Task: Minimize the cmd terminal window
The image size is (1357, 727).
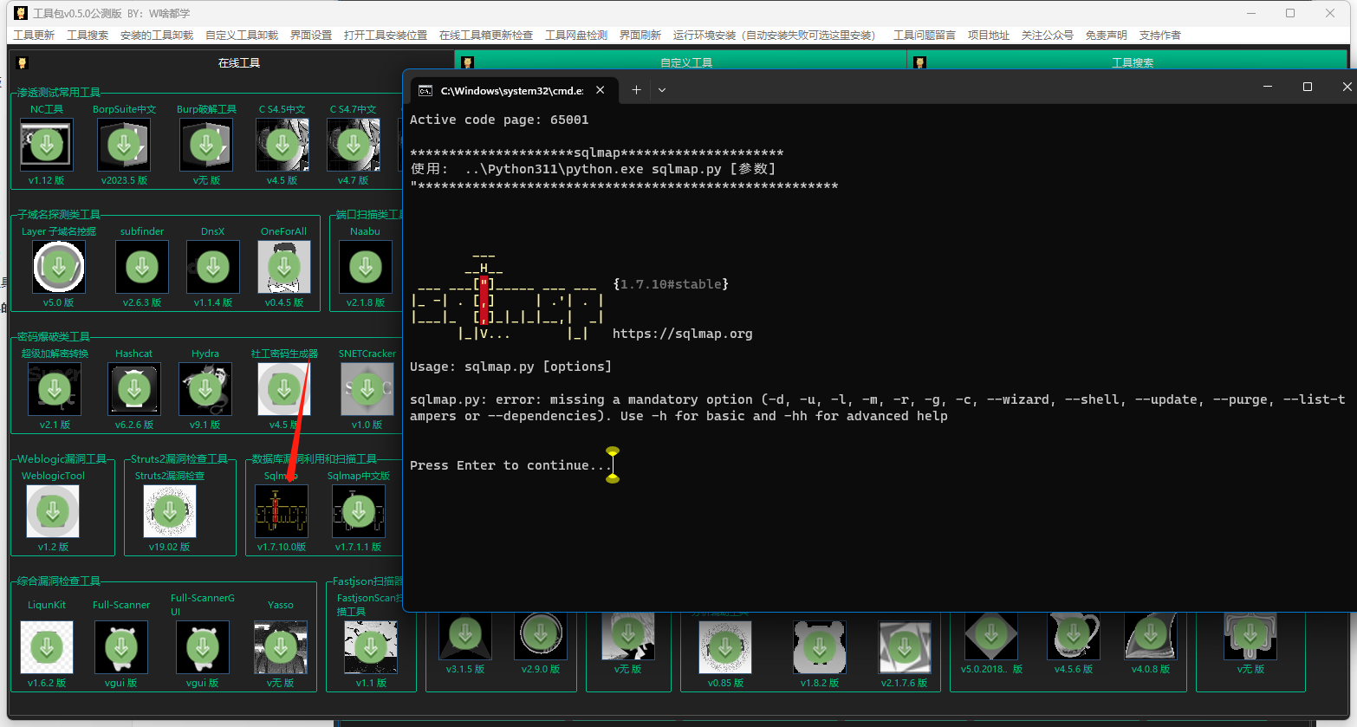Action: click(x=1269, y=87)
